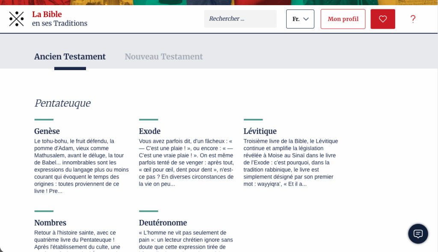Viewport: 438px width, 252px height.
Task: Click the Exode description text
Action: (x=186, y=163)
